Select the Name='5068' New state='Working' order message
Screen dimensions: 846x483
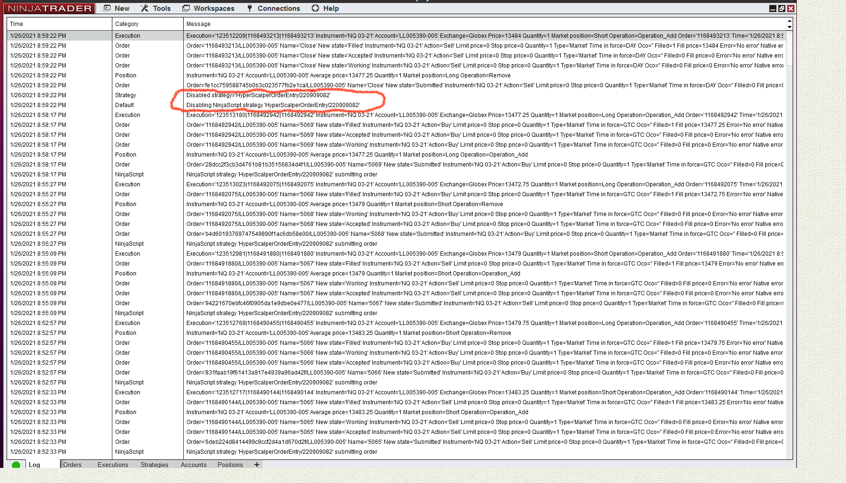point(485,214)
